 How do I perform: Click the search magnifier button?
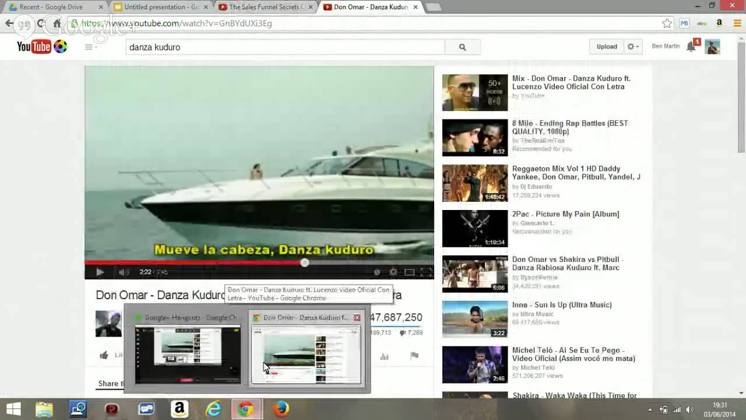coord(463,47)
